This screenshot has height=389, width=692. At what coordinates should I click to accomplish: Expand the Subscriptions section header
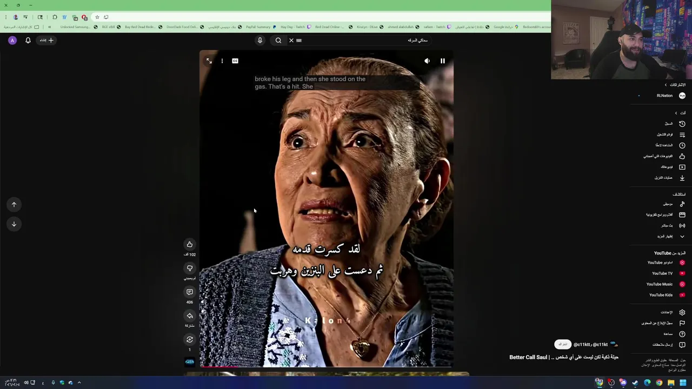pyautogui.click(x=675, y=85)
